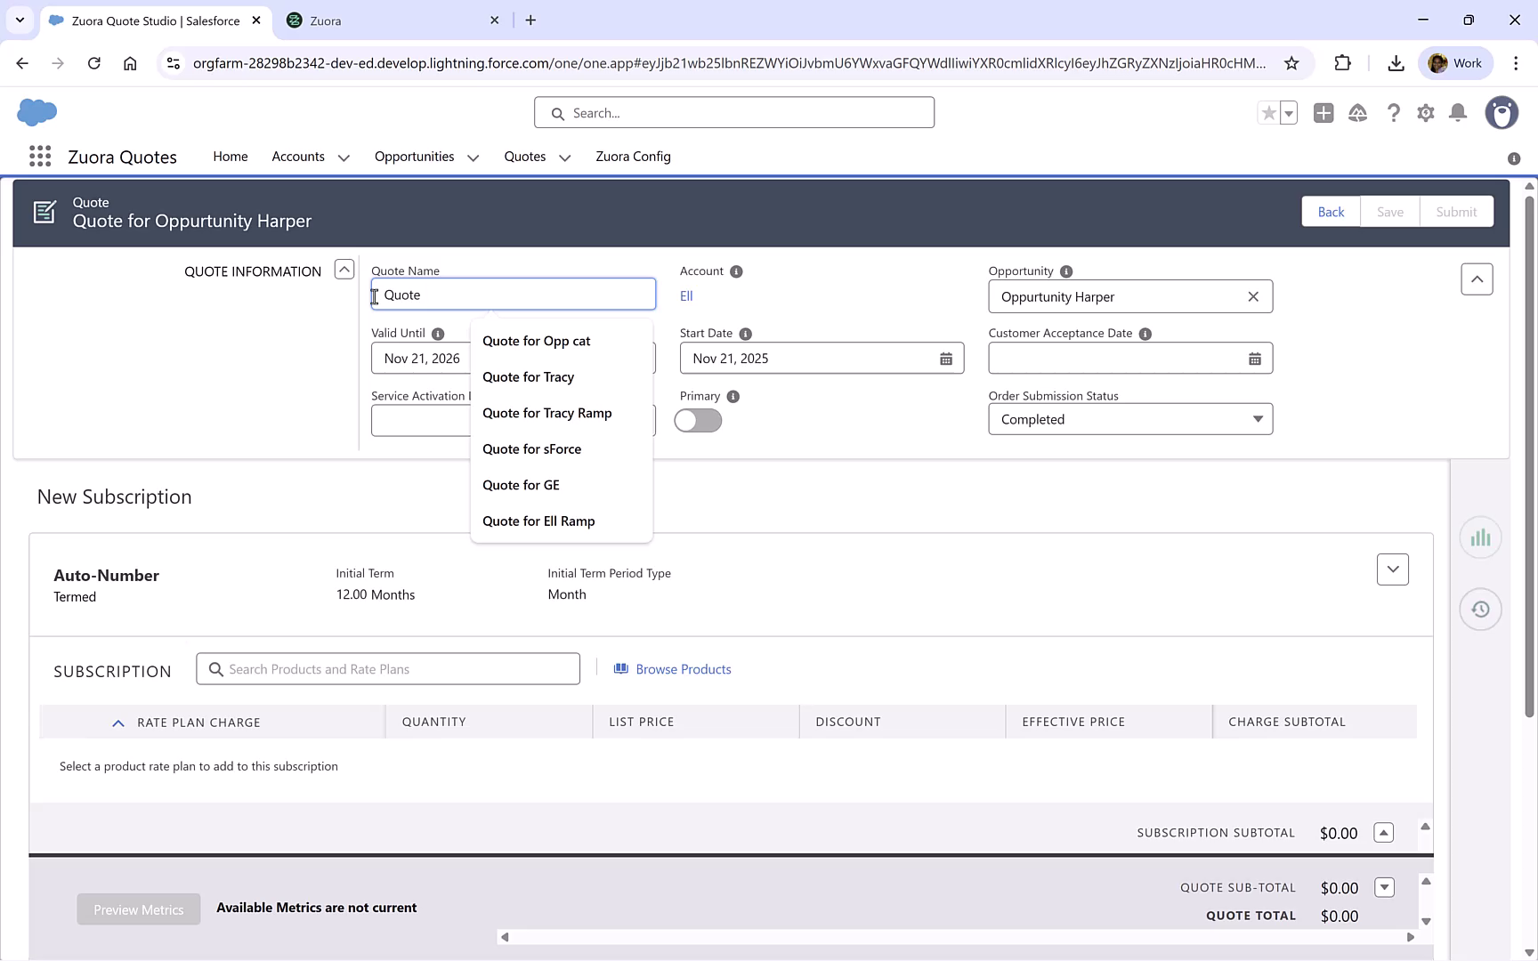Open the Setup gear icon

click(x=1425, y=113)
